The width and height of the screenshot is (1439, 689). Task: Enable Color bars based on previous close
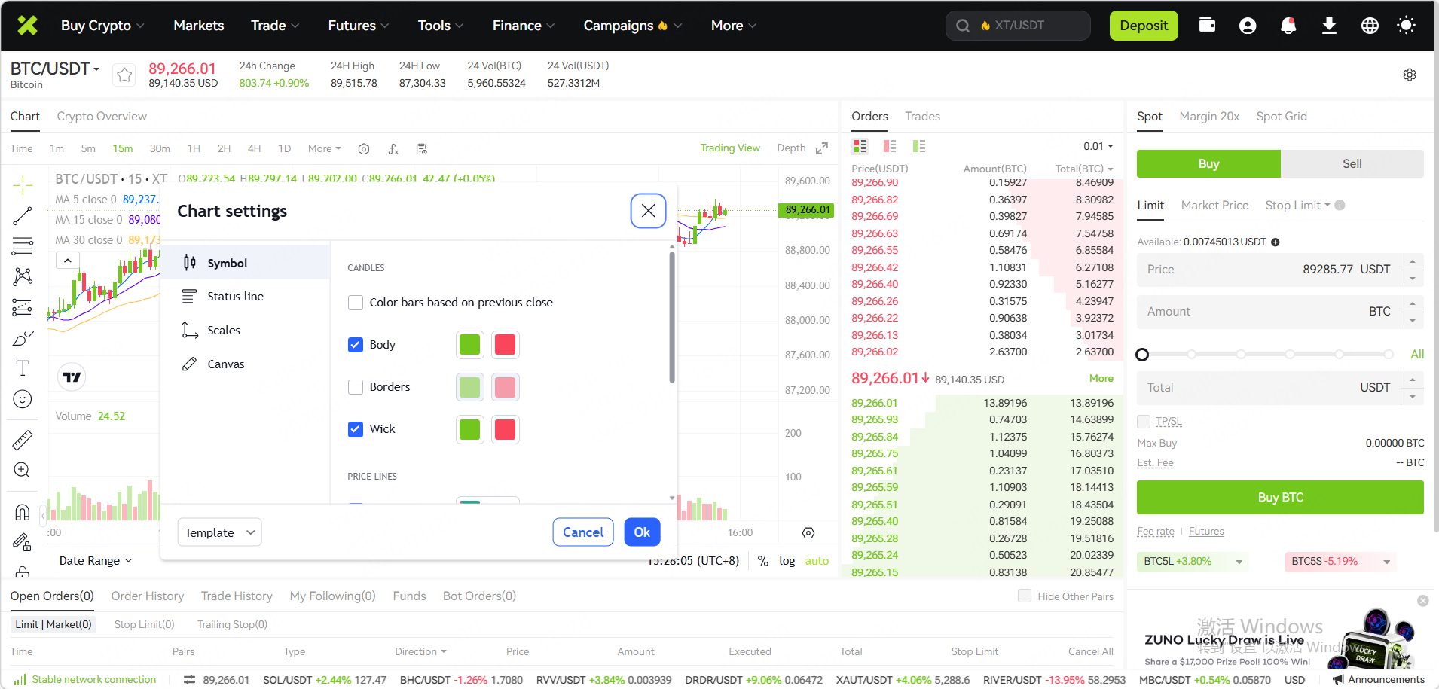pyautogui.click(x=356, y=303)
